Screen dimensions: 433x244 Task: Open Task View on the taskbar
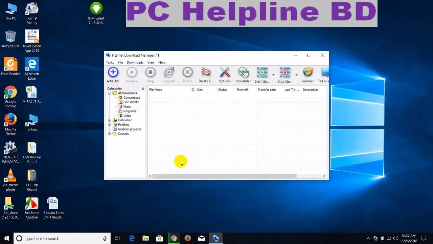coord(117,238)
